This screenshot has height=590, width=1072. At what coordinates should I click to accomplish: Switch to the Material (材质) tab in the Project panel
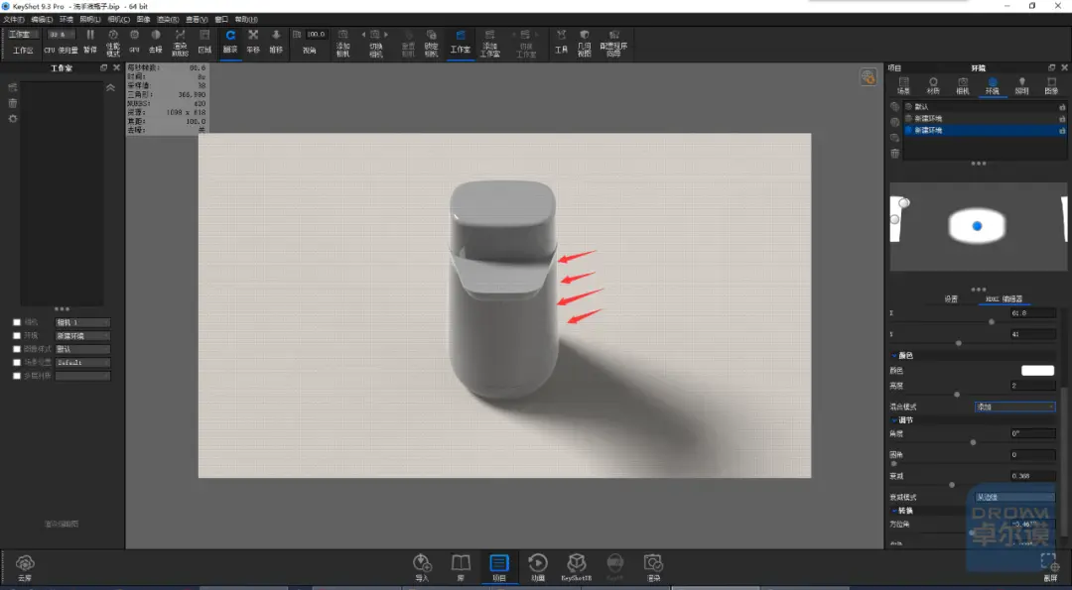click(933, 86)
